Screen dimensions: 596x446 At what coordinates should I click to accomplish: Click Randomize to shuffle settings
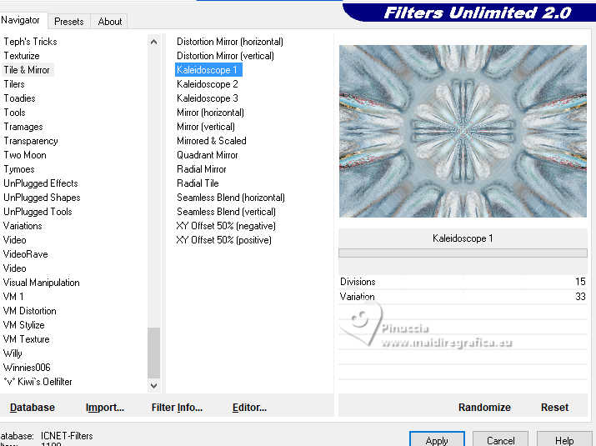[484, 408]
